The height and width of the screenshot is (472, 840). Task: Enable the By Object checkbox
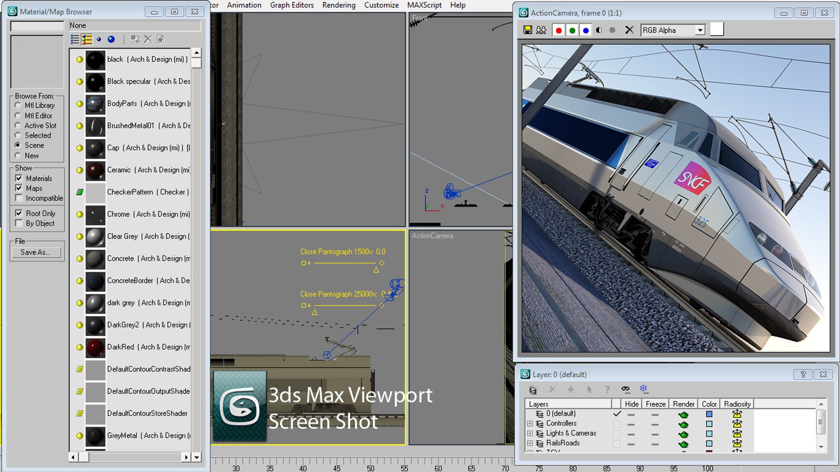point(19,223)
